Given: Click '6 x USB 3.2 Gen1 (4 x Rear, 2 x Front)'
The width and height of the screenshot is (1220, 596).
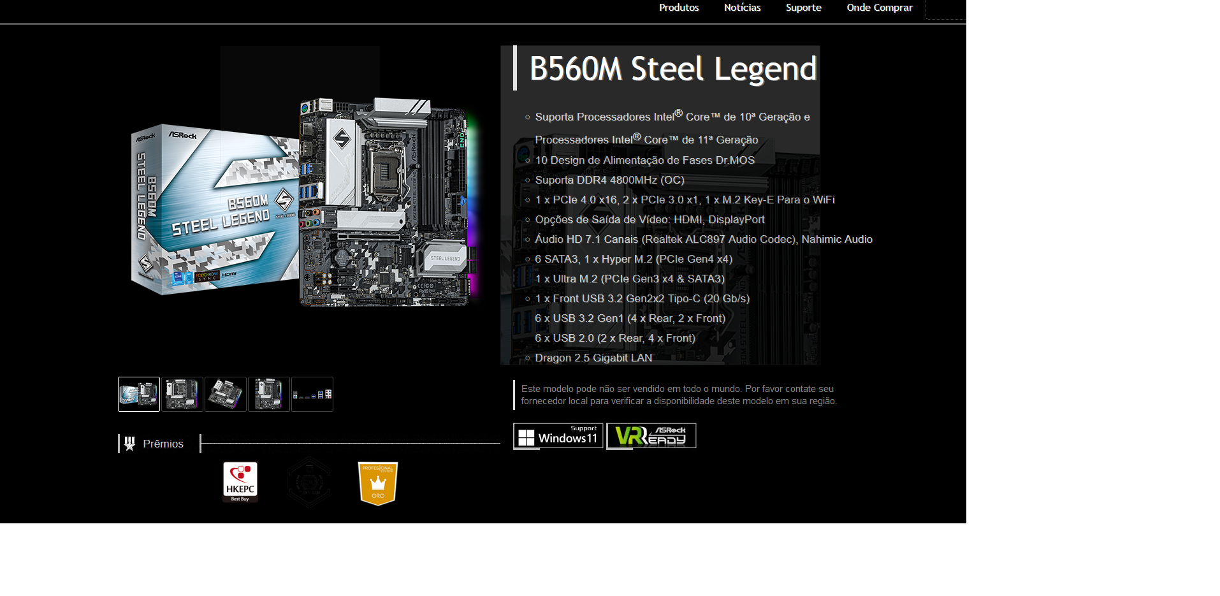Looking at the screenshot, I should point(630,318).
